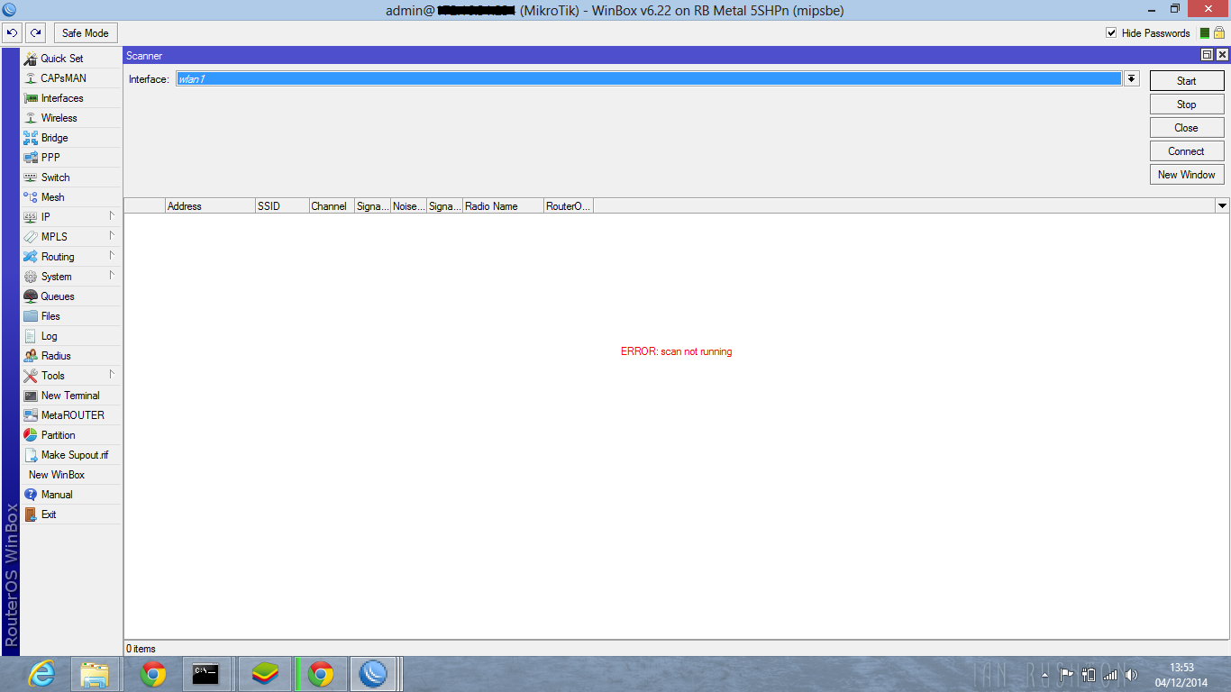Screen dimensions: 1231x692
Task: Expand the IP submenu
Action: pyautogui.click(x=70, y=217)
